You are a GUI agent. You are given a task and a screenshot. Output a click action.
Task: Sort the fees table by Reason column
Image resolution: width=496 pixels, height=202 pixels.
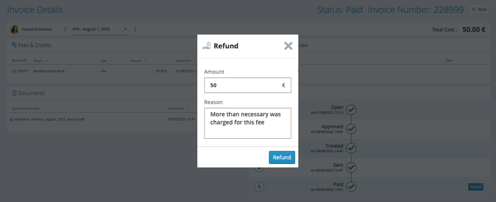click(41, 60)
